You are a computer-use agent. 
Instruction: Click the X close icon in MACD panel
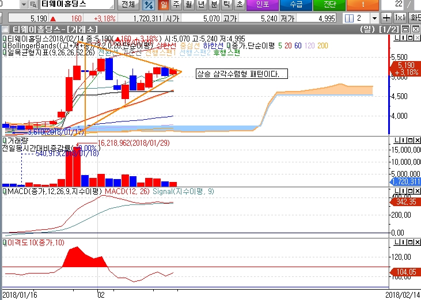pos(417,191)
